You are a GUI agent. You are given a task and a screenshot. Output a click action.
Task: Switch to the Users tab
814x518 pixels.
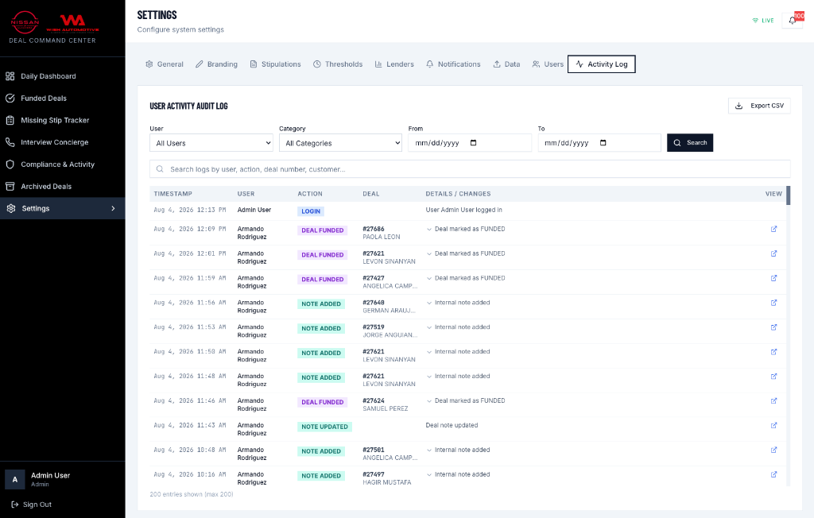coord(548,64)
